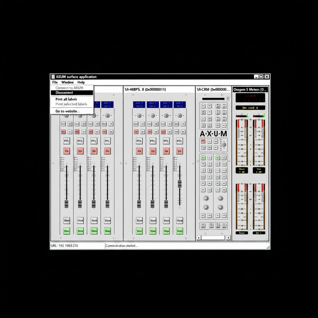Click white button above green, first Ui-46BPS strip
The width and height of the screenshot is (318, 318).
[139, 220]
